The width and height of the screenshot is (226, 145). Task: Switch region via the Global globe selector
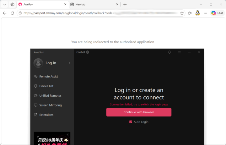[x=83, y=52]
